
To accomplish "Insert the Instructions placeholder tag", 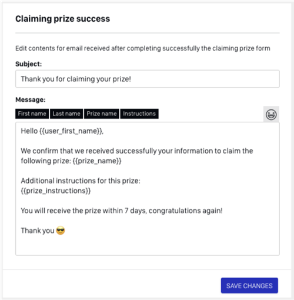I will pos(139,114).
